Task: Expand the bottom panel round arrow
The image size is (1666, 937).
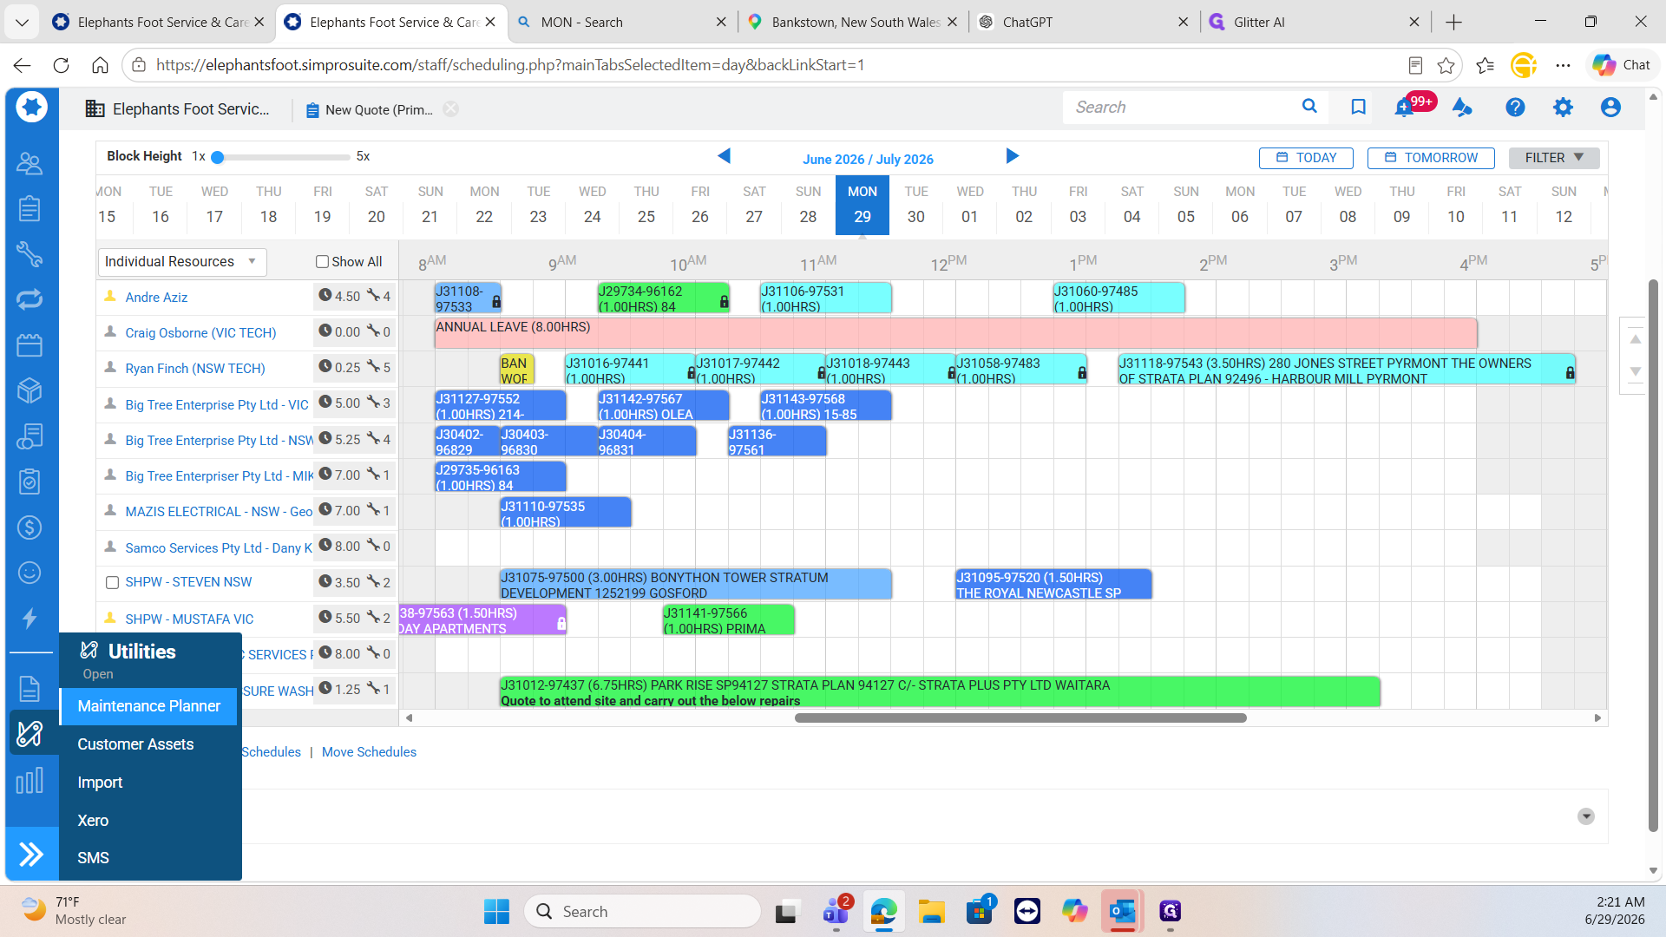Action: [1586, 816]
